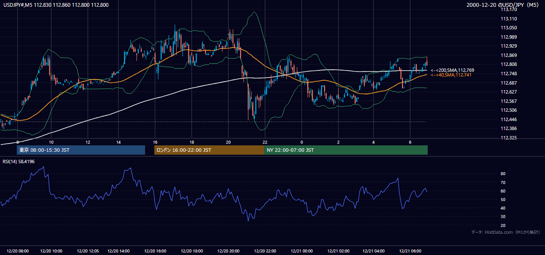Click price axis value 113.110
Viewport: 545px width, 255px height.
point(509,19)
